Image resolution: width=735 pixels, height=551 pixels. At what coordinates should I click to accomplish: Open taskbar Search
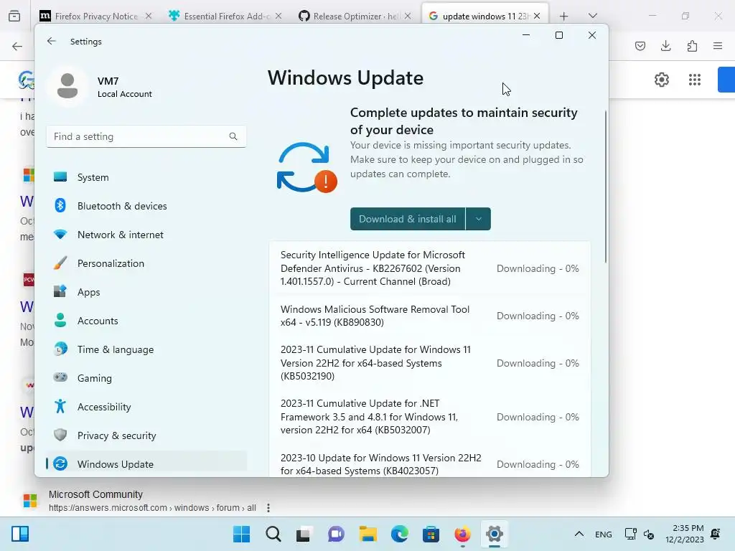[x=273, y=534]
